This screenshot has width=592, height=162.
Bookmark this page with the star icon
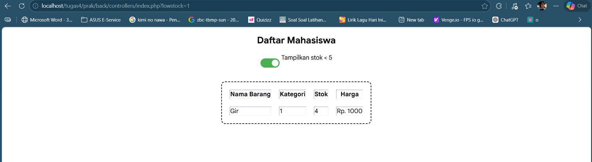[x=485, y=6]
